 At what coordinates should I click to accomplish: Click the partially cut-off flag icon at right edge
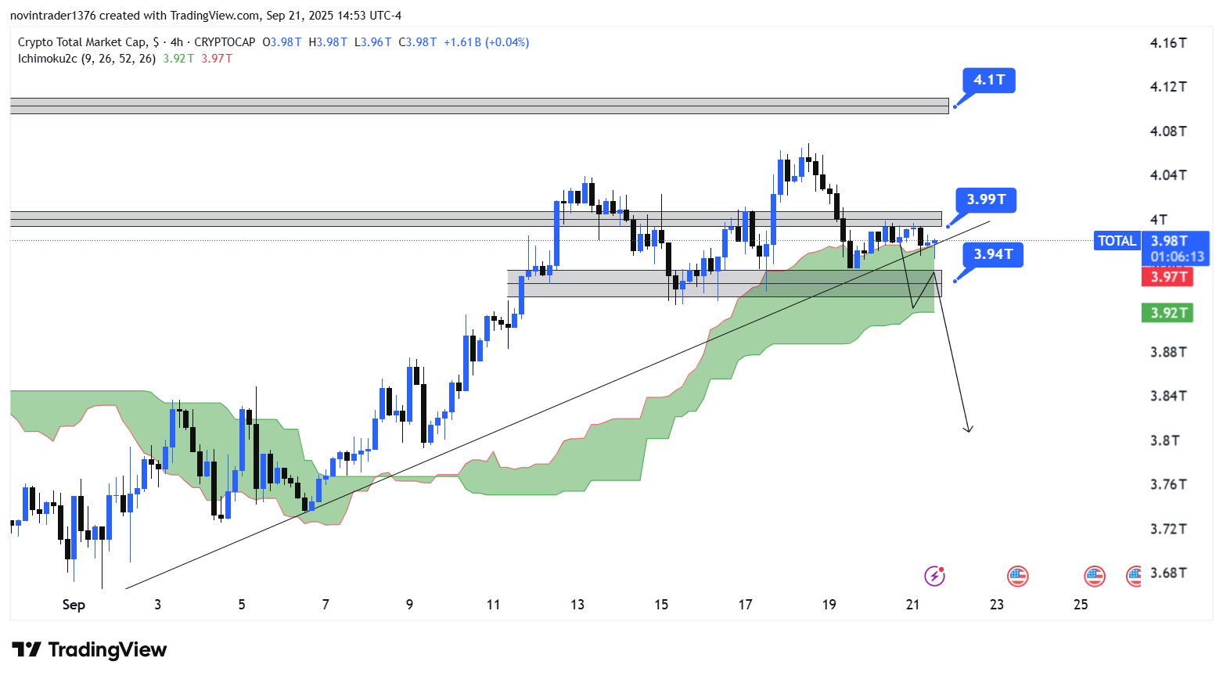click(x=1134, y=577)
